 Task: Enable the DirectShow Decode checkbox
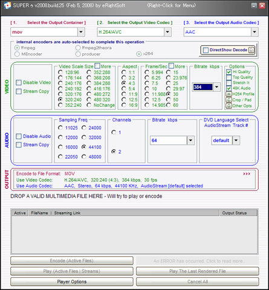point(206,50)
